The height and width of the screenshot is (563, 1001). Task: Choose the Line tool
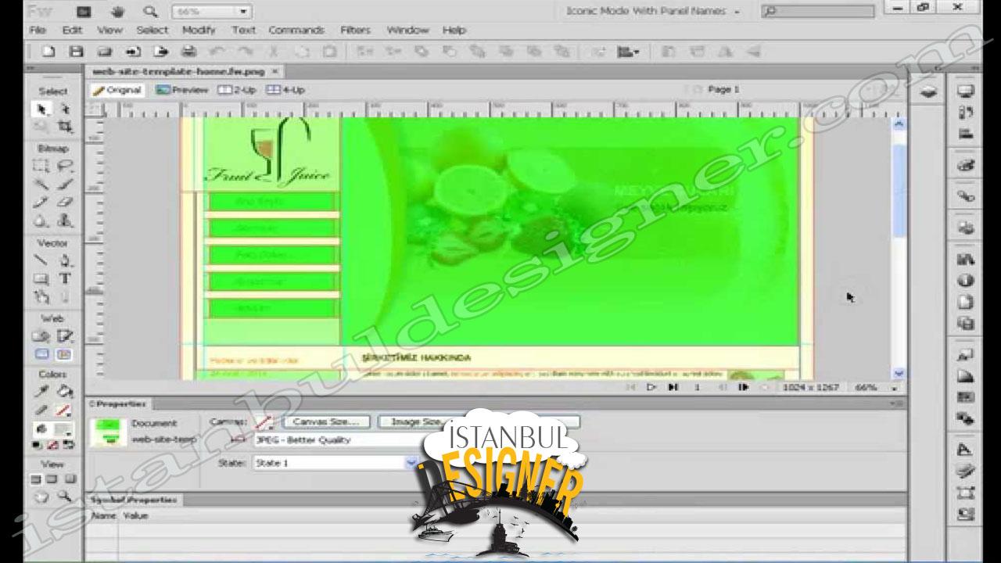pos(41,260)
